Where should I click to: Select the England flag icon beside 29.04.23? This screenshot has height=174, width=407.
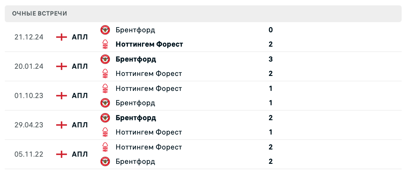point(61,125)
